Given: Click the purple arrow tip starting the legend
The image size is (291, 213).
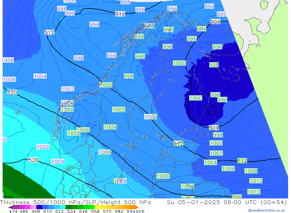Looking at the screenshot, I should [x=10, y=207].
